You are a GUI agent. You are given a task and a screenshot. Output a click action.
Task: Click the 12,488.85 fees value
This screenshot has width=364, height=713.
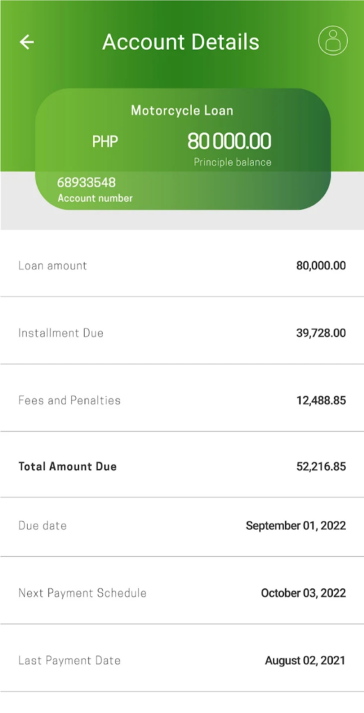click(321, 400)
